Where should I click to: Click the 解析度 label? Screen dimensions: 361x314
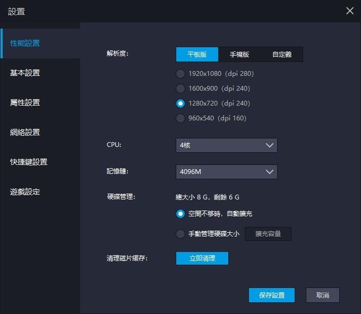[x=117, y=54]
